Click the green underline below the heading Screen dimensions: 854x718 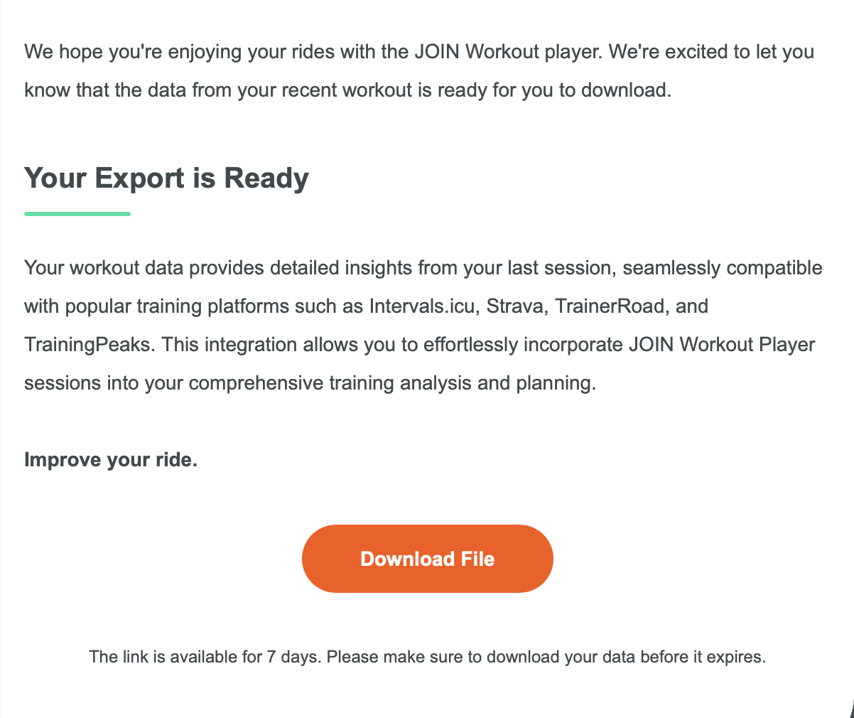pyautogui.click(x=77, y=213)
